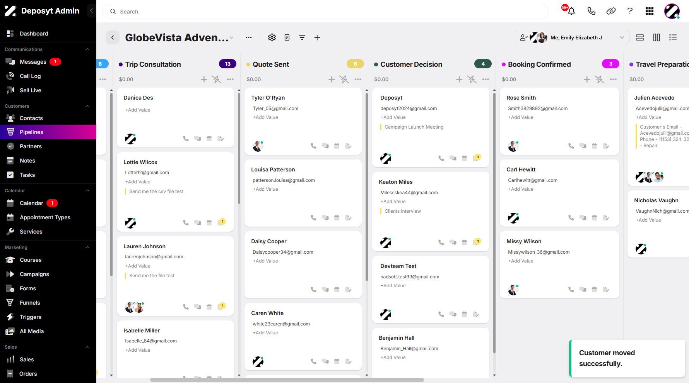Collapse the sidebar with the arrow button
Screen dimensions: 689x383
(92, 11)
